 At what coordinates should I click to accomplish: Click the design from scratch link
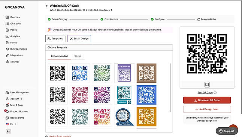click(60, 136)
